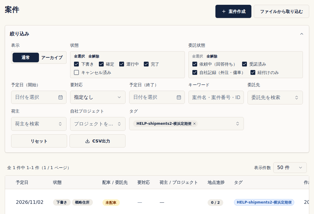Toggle the 下書き status checkbox
Screen dimensions: 314x214
(x=76, y=64)
